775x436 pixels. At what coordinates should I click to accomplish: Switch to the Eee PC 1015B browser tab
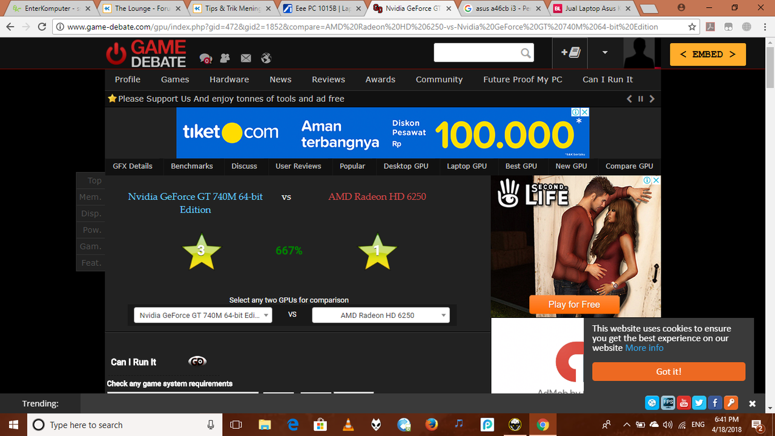tap(321, 8)
